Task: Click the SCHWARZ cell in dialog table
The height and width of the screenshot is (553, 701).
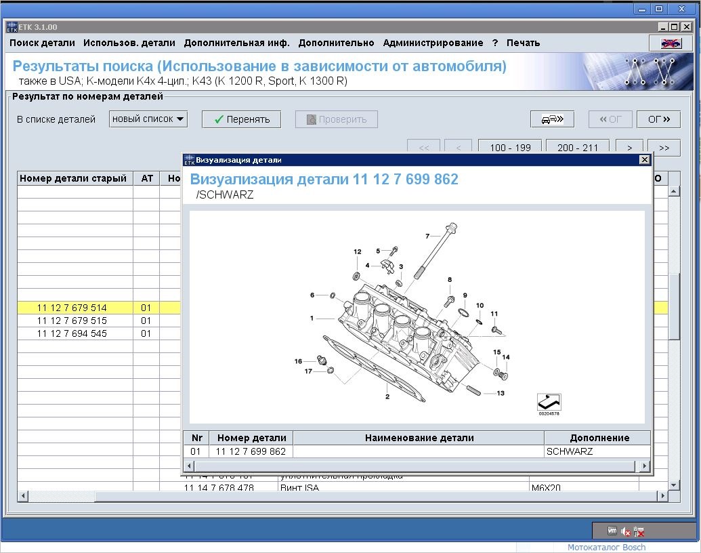Action: click(598, 451)
